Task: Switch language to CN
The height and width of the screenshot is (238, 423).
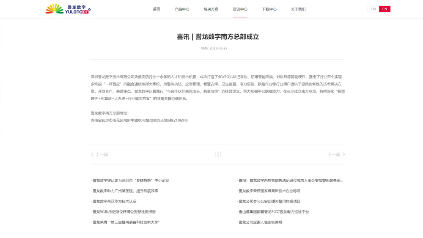Action: coord(385,9)
